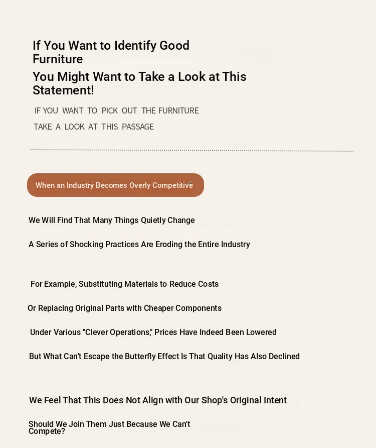Click the word 'Compete?' at the bottom
Viewport: 376px width, 448px height.
47,431
